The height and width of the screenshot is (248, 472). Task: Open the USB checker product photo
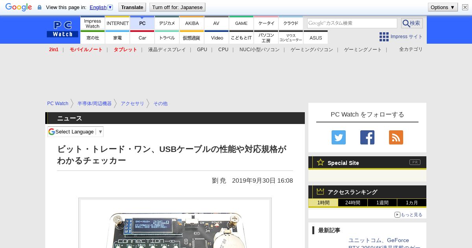(x=175, y=223)
